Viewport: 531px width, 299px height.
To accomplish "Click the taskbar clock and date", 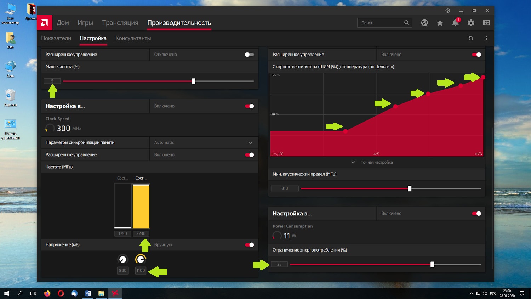I will 507,293.
